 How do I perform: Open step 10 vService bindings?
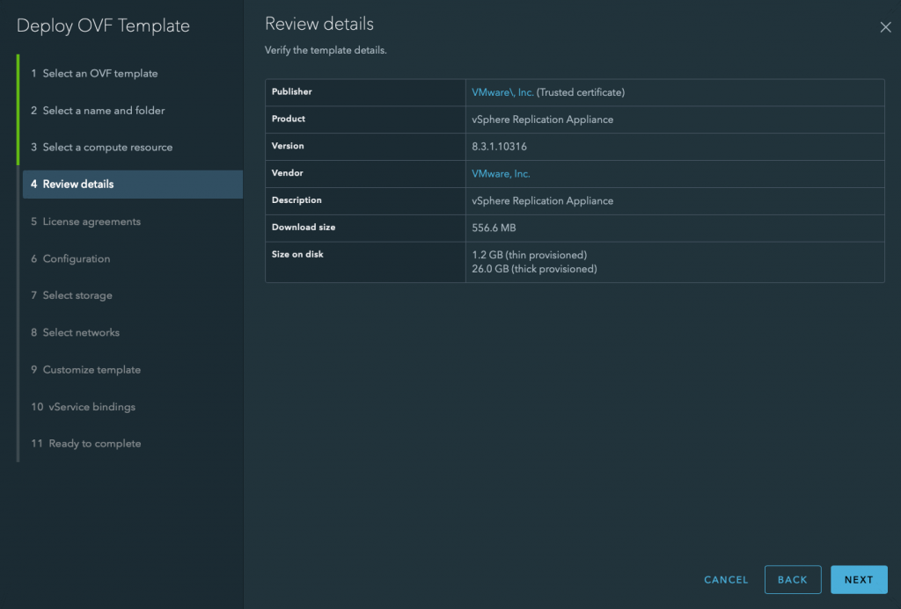pyautogui.click(x=84, y=406)
